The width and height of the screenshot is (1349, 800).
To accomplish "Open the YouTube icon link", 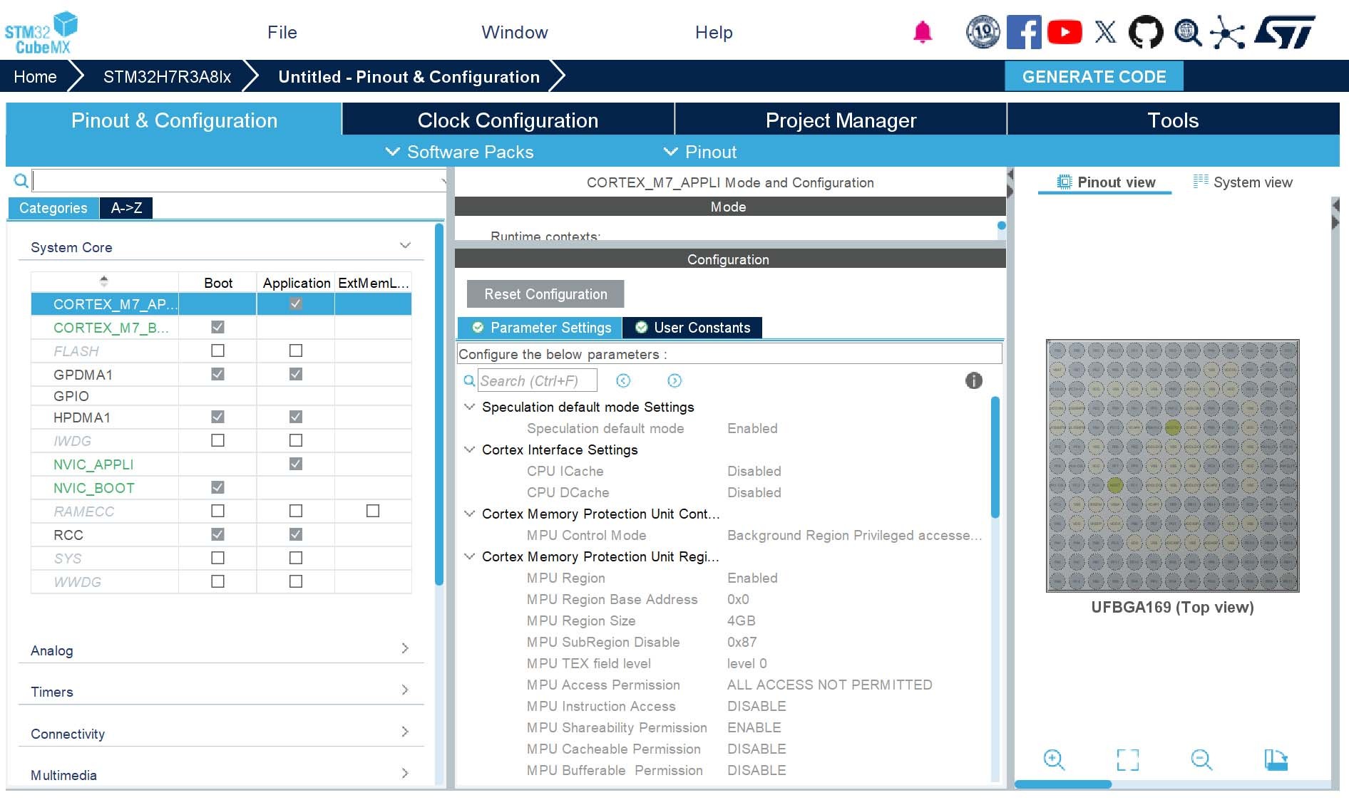I will [x=1065, y=32].
